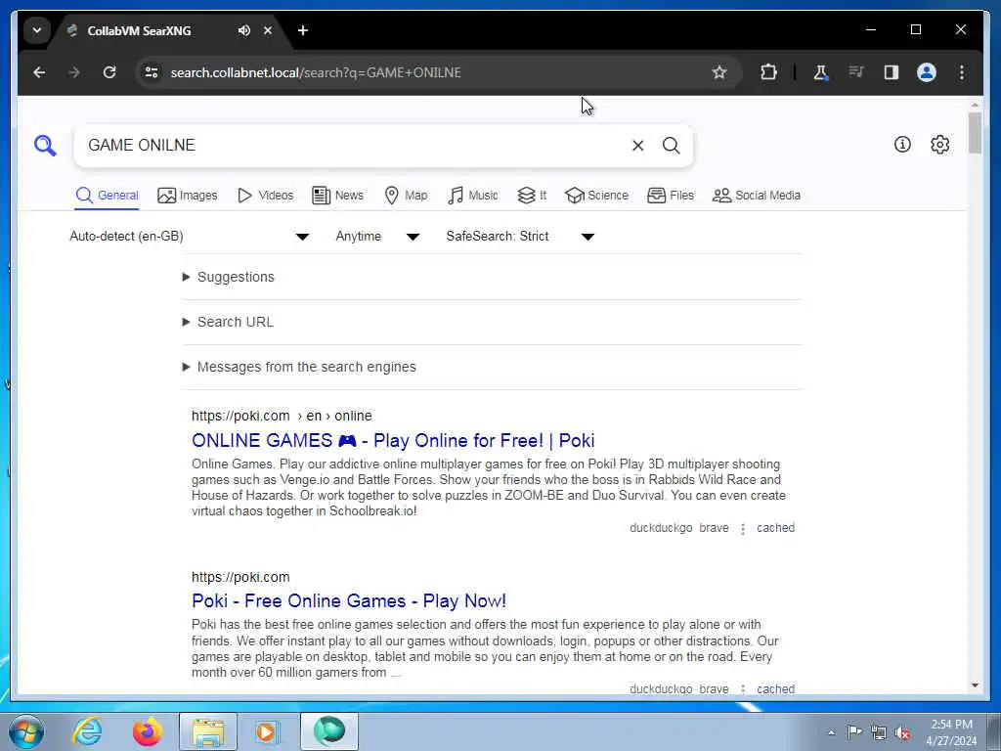
Task: Go back in browser history
Action: (39, 72)
